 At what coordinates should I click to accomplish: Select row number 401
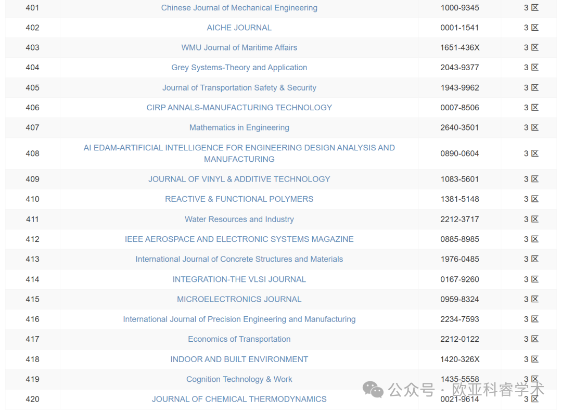pyautogui.click(x=32, y=8)
